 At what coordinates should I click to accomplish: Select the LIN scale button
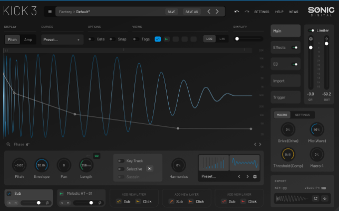pos(222,39)
